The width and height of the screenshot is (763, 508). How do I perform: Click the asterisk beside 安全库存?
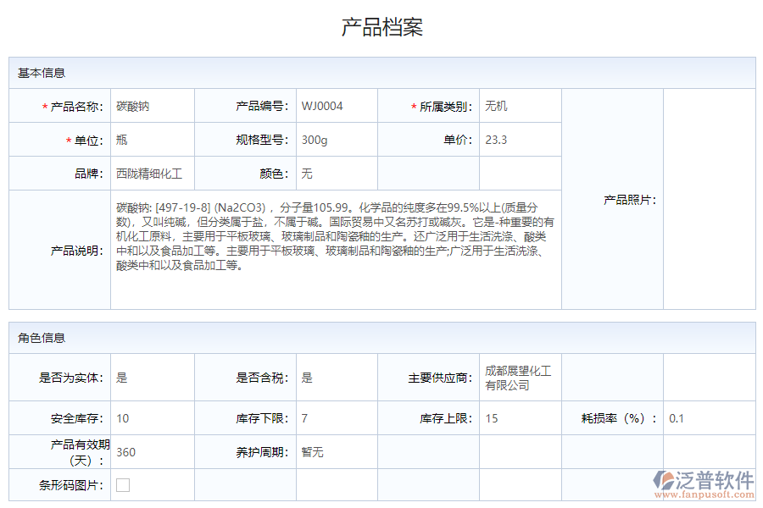point(47,417)
